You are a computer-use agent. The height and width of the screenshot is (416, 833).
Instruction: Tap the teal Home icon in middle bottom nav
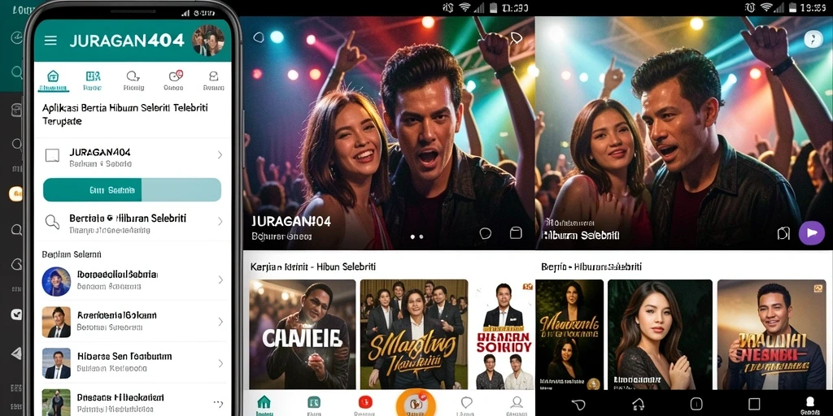coord(264,404)
